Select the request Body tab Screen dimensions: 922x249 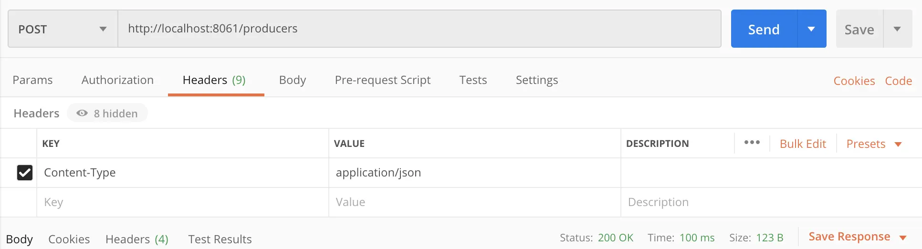click(x=292, y=80)
